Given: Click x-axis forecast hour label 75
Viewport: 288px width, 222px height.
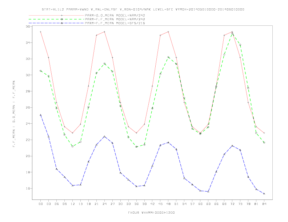Looking at the screenshot, I should pos(240,204).
